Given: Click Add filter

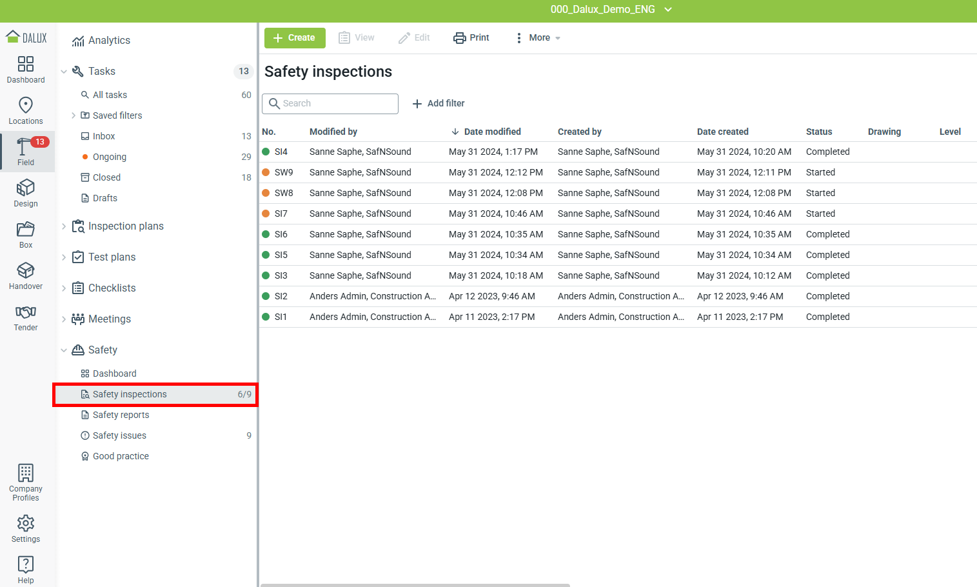Looking at the screenshot, I should [x=439, y=103].
